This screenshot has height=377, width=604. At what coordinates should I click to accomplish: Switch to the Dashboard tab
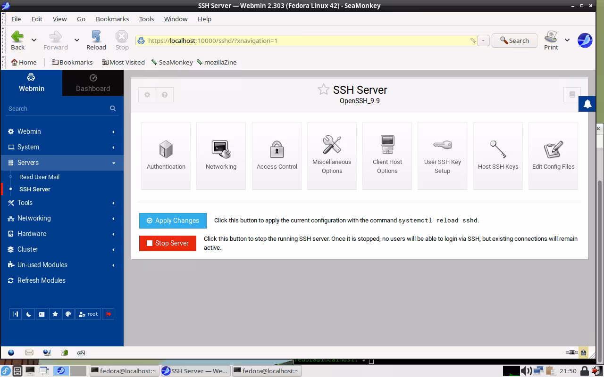tap(93, 83)
